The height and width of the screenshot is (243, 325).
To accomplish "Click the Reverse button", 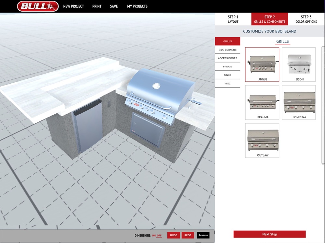I will 203,235.
